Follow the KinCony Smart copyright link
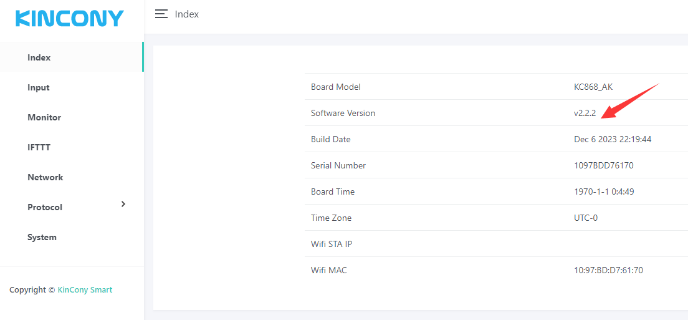Viewport: 688px width, 320px height. pos(85,289)
